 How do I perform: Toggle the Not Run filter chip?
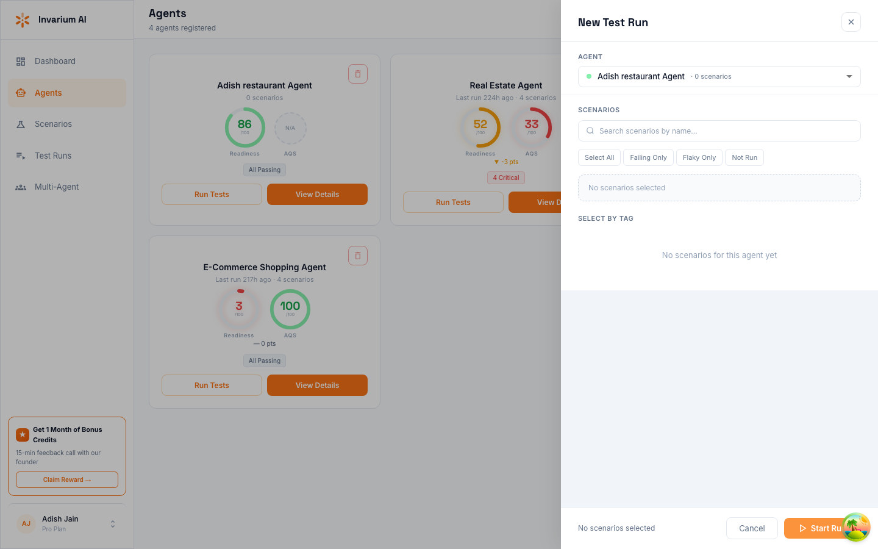(x=744, y=157)
